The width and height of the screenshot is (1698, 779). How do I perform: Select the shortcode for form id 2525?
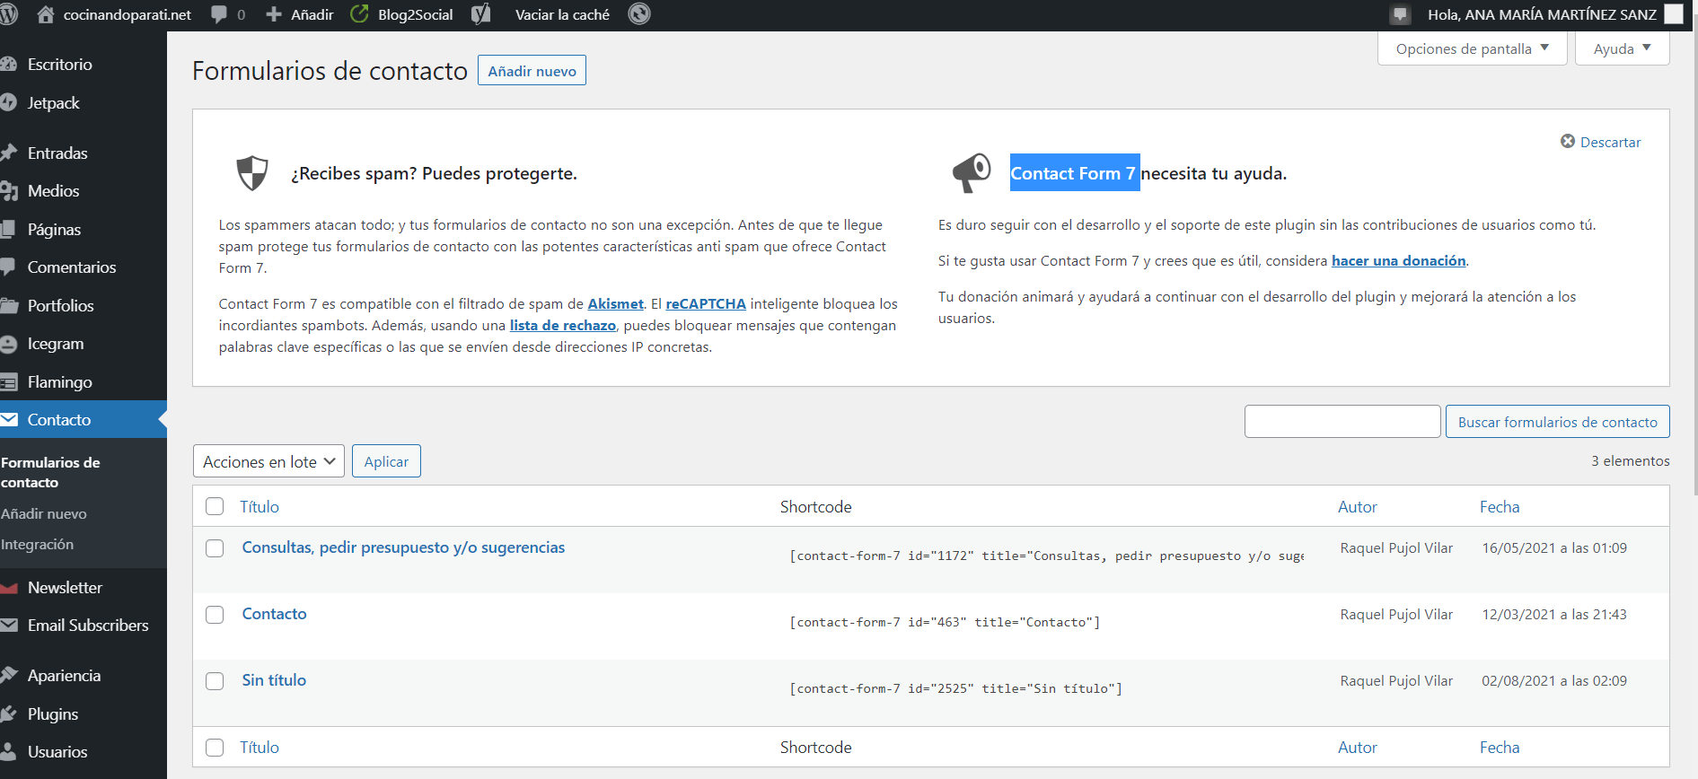(955, 688)
